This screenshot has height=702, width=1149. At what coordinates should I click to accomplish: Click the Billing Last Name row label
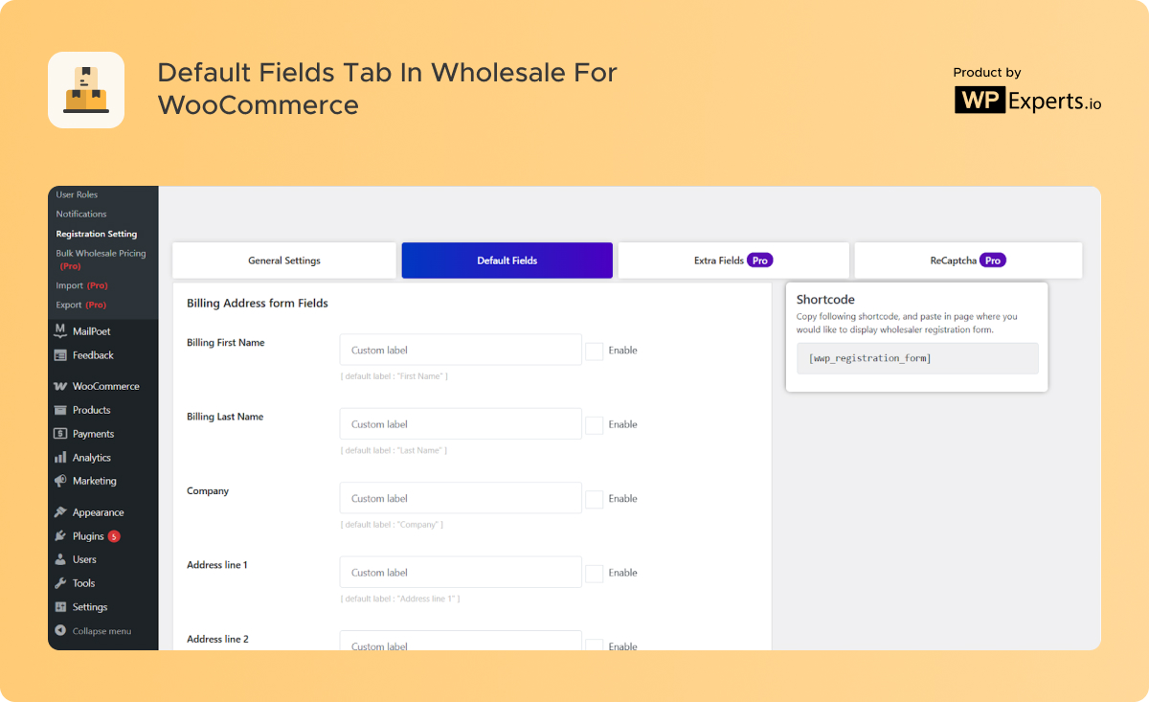[x=225, y=417]
